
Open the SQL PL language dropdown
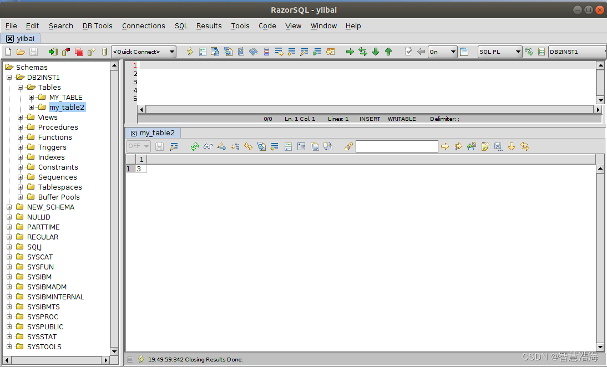pyautogui.click(x=499, y=52)
